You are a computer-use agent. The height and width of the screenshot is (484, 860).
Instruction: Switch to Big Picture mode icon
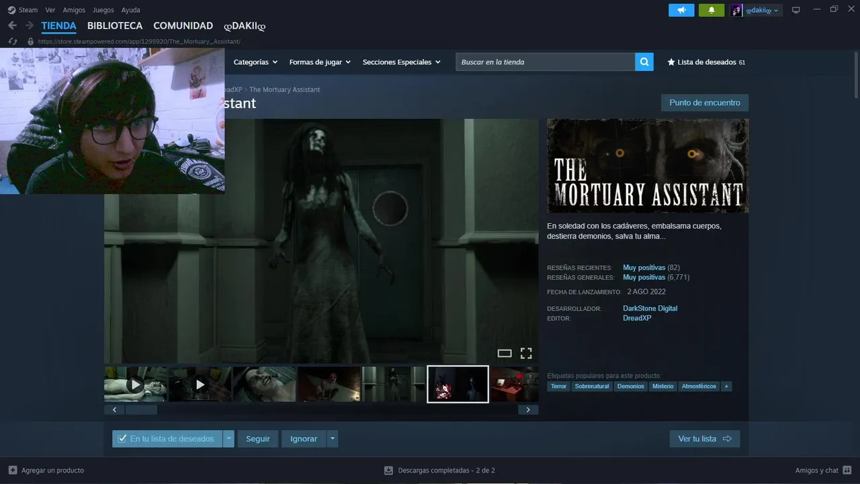[x=796, y=10]
